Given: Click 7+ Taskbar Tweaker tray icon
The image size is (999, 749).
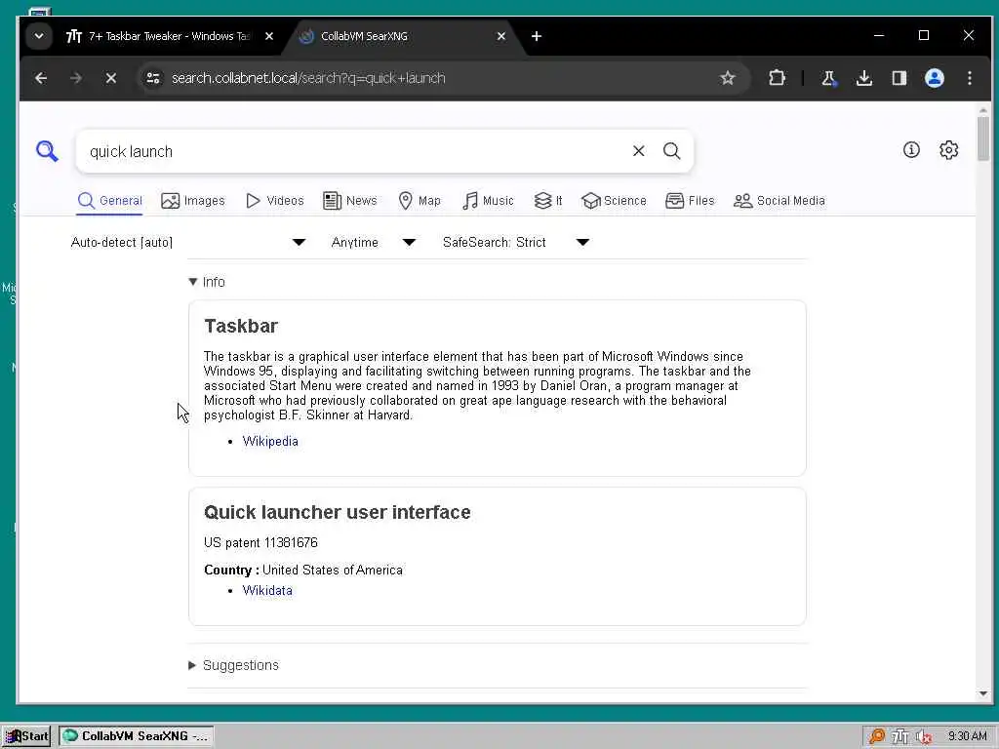Looking at the screenshot, I should pyautogui.click(x=900, y=736).
